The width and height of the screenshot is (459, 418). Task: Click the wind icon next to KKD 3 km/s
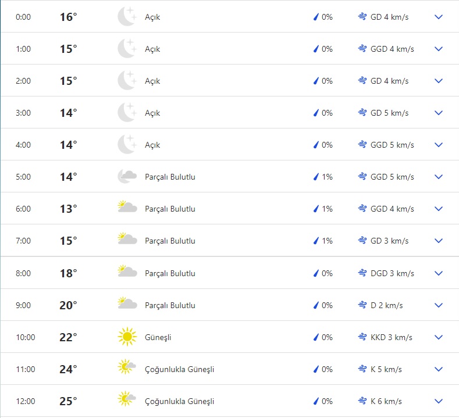[362, 337]
